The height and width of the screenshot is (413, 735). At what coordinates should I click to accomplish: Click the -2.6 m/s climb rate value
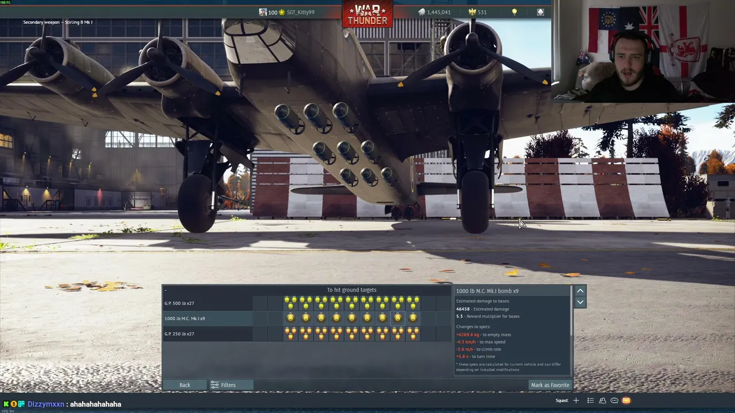coord(465,349)
